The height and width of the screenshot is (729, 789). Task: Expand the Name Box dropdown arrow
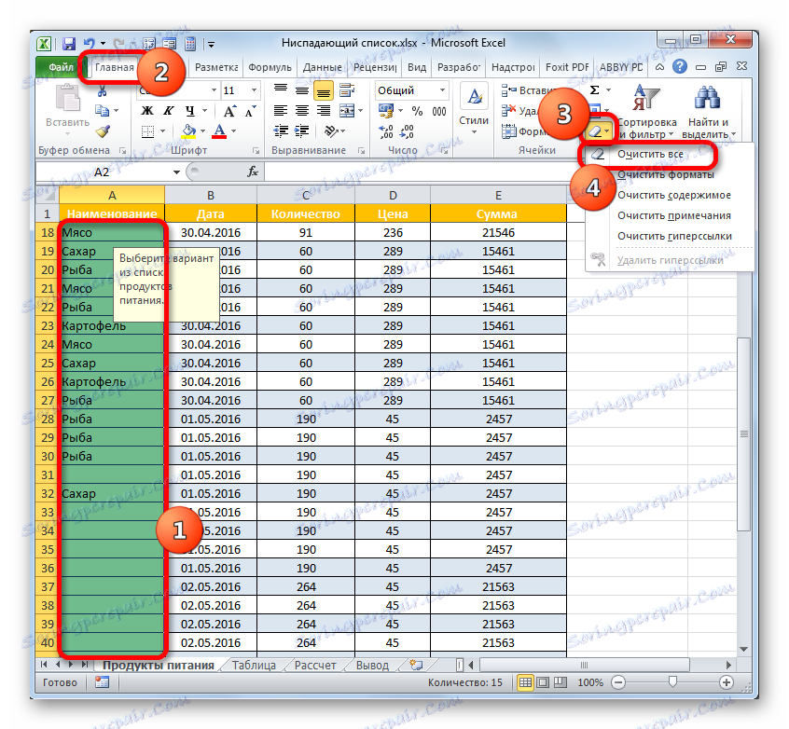(x=176, y=172)
